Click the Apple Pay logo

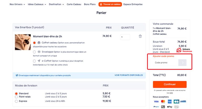(x=170, y=107)
